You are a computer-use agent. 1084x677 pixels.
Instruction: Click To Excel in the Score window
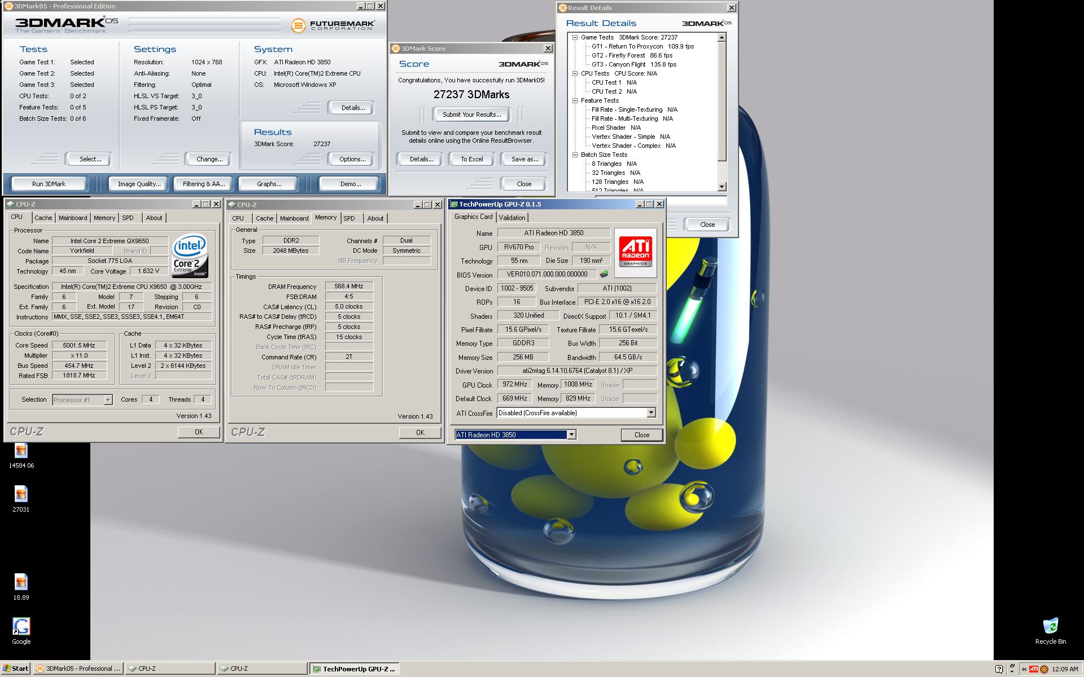[x=471, y=159]
